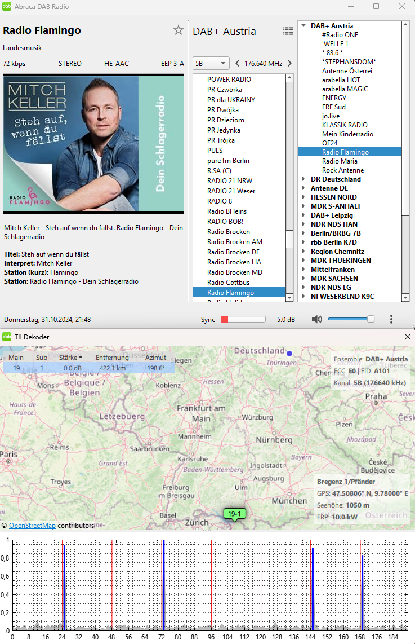This screenshot has width=415, height=644.
Task: Open the three-dot options menu
Action: 391,319
